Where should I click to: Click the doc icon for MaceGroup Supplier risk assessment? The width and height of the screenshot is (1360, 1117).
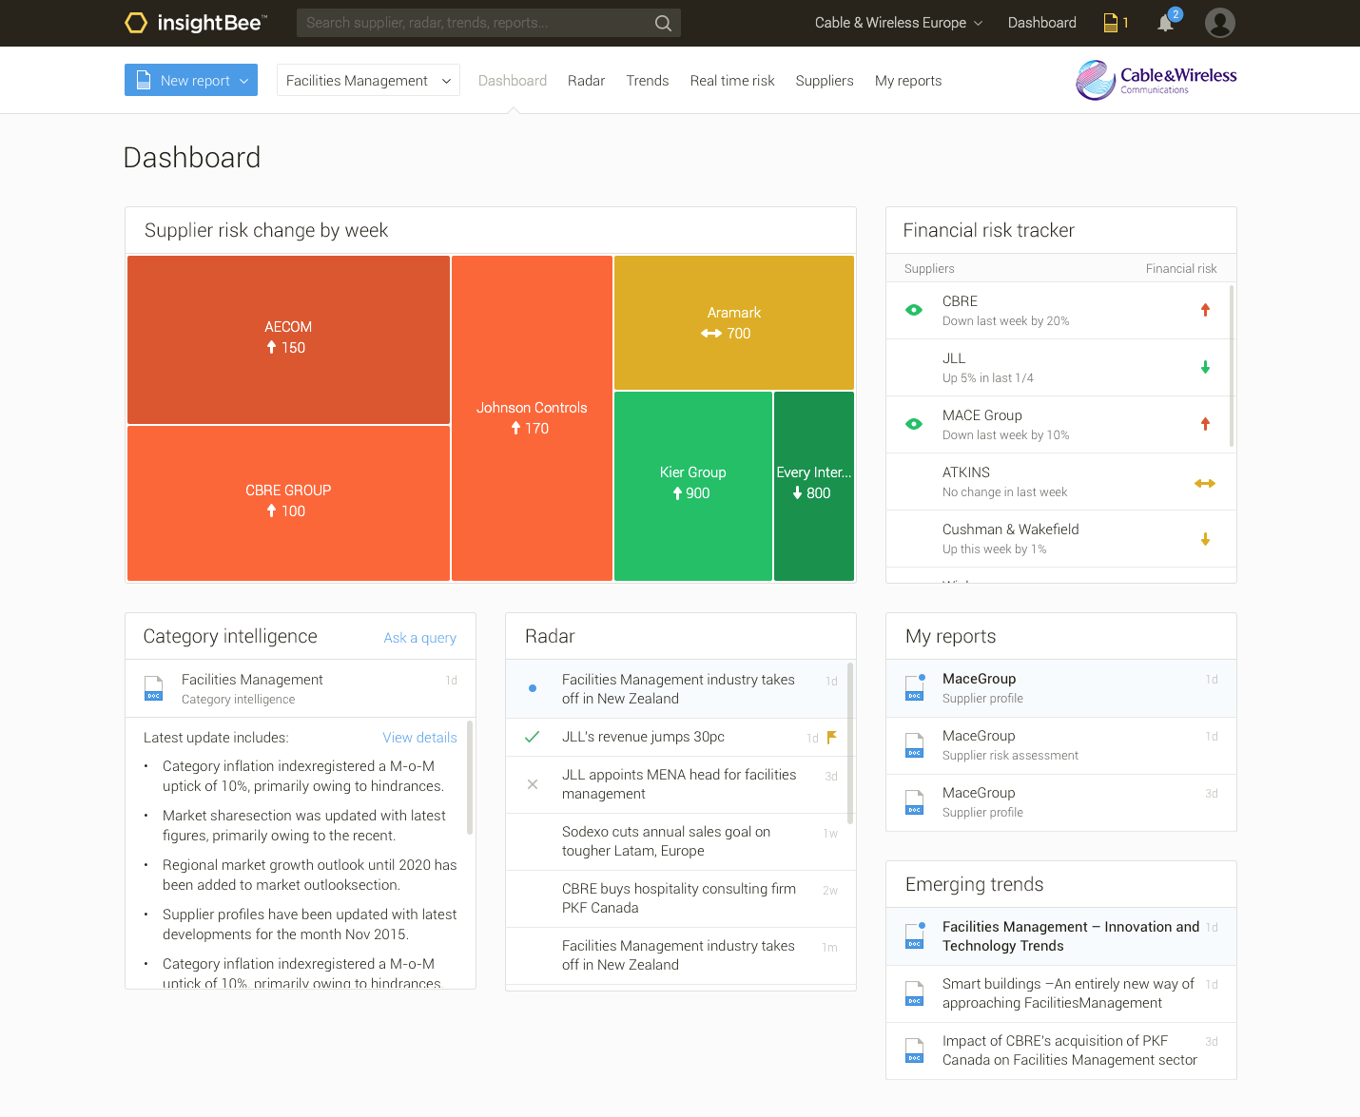tap(914, 745)
